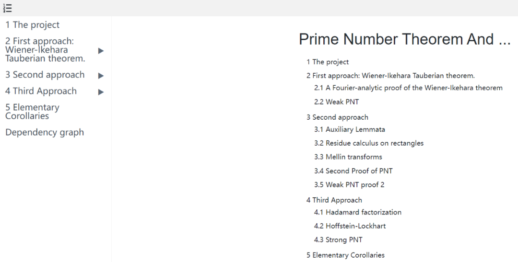Screen dimensions: 518x262
Task: Open '3.1 Auxiliary Lemmata' link
Action: coord(349,129)
